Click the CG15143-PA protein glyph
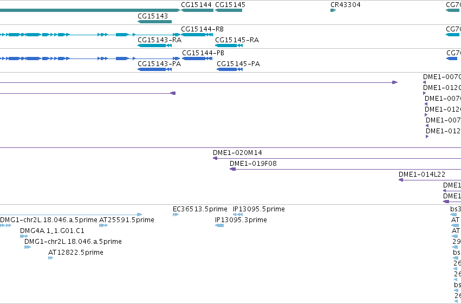The width and height of the screenshot is (461, 304). tap(154, 69)
